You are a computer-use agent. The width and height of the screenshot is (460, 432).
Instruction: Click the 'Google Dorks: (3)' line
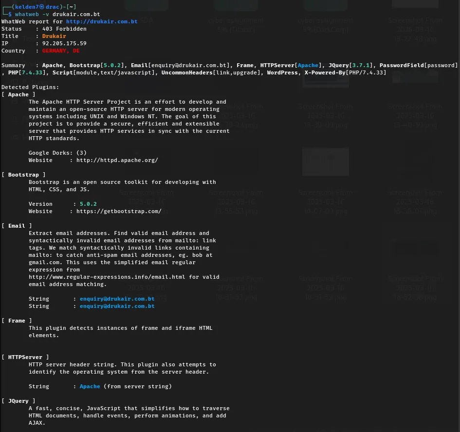57,153
